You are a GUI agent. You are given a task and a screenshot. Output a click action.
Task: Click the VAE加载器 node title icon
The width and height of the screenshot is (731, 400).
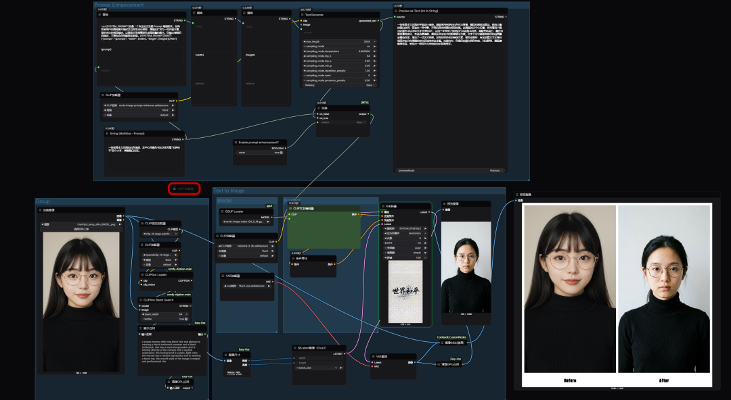223,276
